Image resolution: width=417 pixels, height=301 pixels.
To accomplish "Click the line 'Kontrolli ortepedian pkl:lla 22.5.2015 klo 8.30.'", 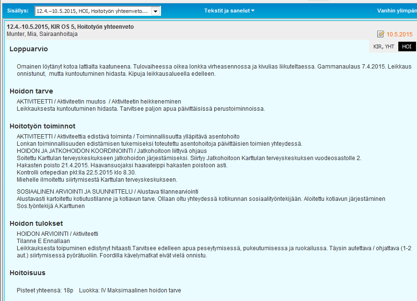I will point(76,172).
